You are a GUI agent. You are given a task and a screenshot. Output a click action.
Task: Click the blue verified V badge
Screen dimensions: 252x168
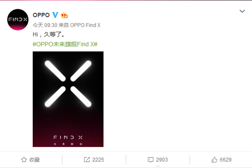pyautogui.click(x=55, y=15)
